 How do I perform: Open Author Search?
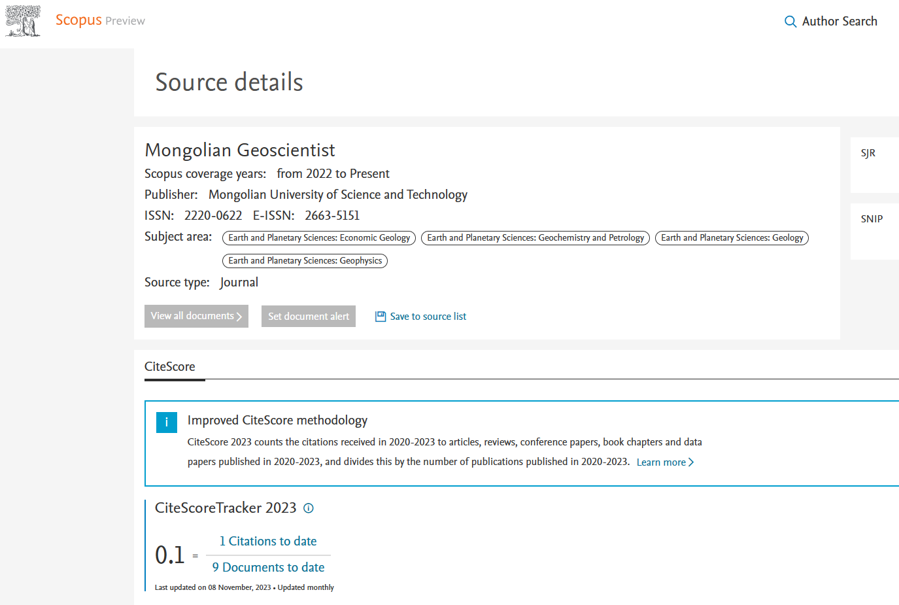click(x=840, y=22)
